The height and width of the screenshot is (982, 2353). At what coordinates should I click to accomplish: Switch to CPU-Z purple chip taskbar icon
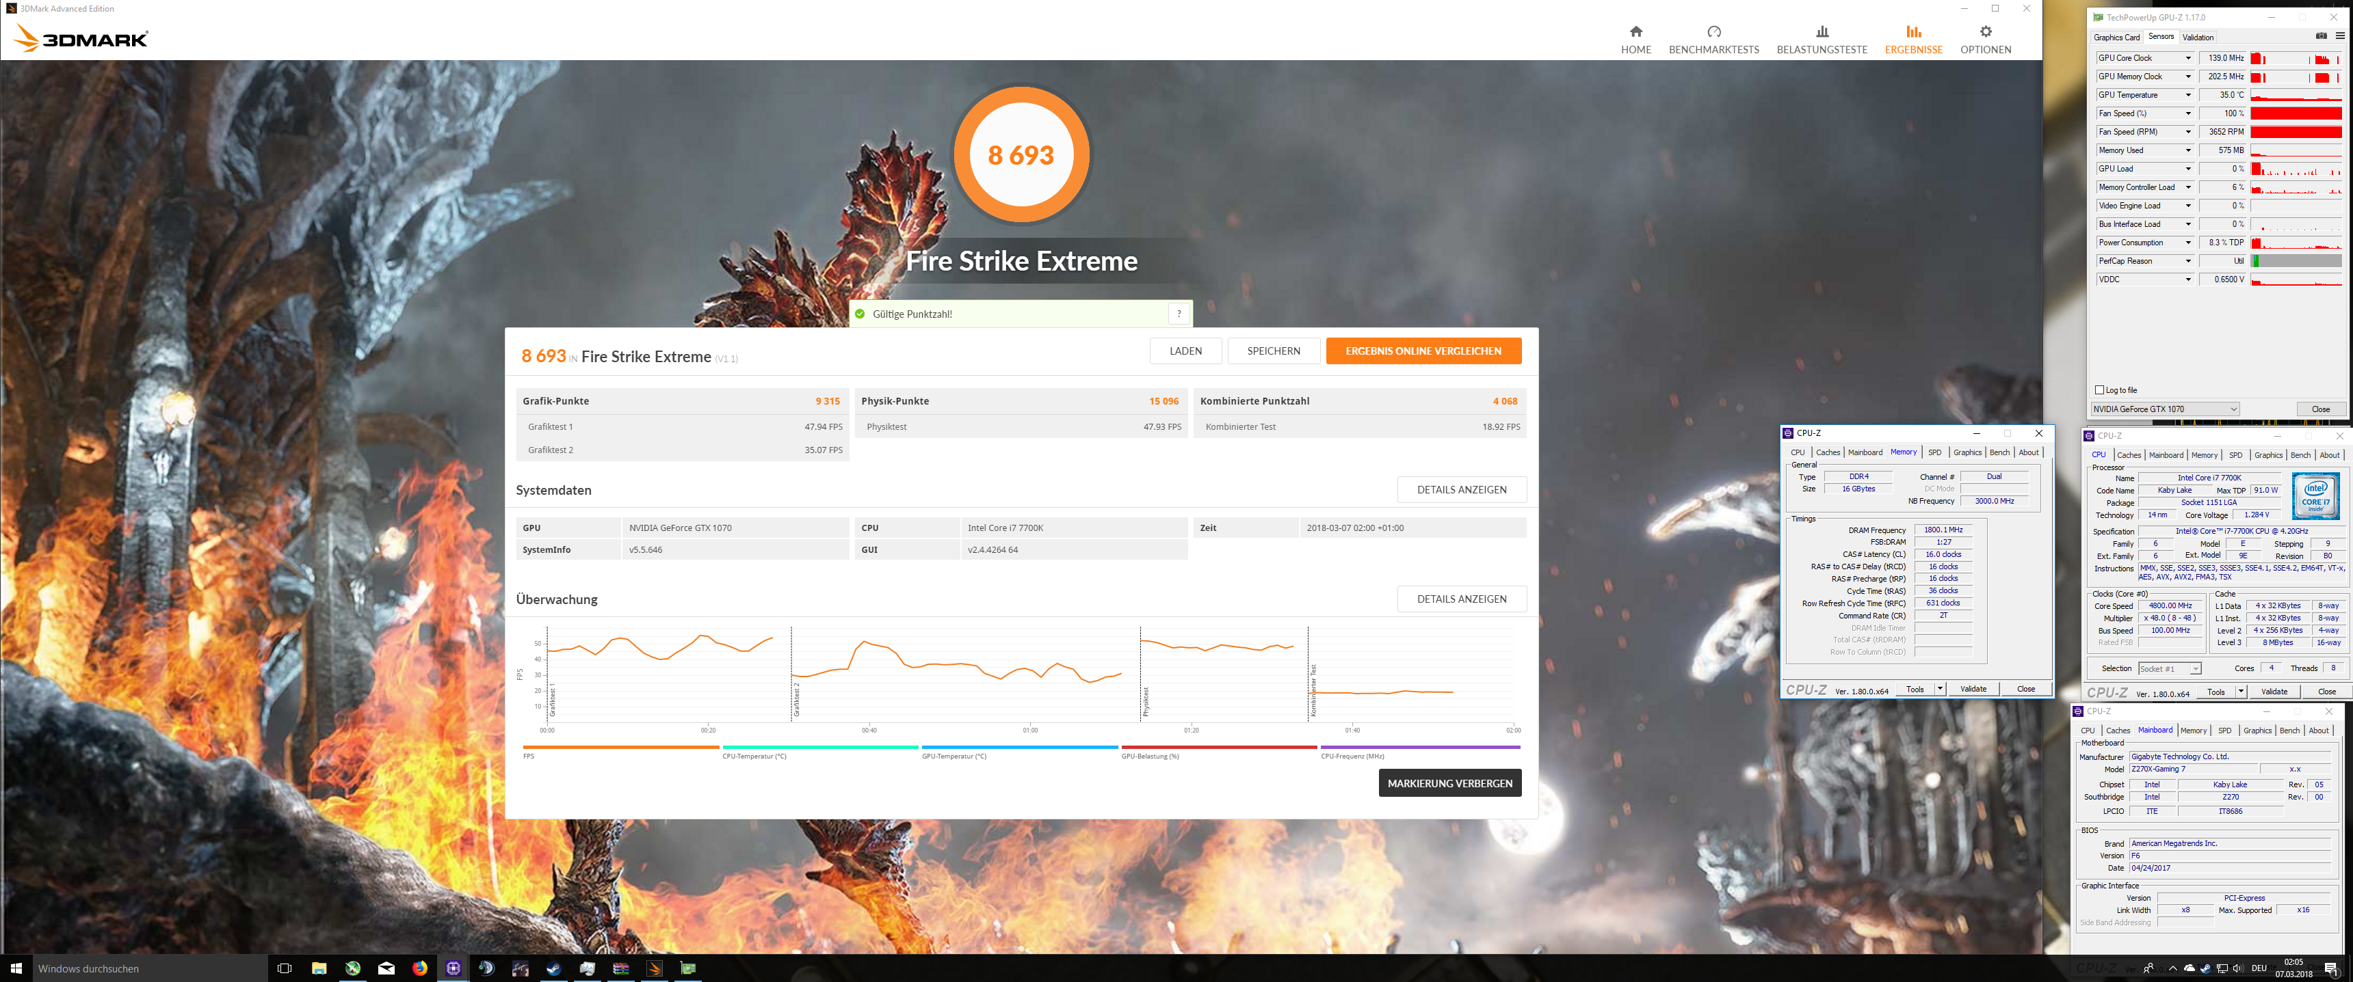[453, 968]
